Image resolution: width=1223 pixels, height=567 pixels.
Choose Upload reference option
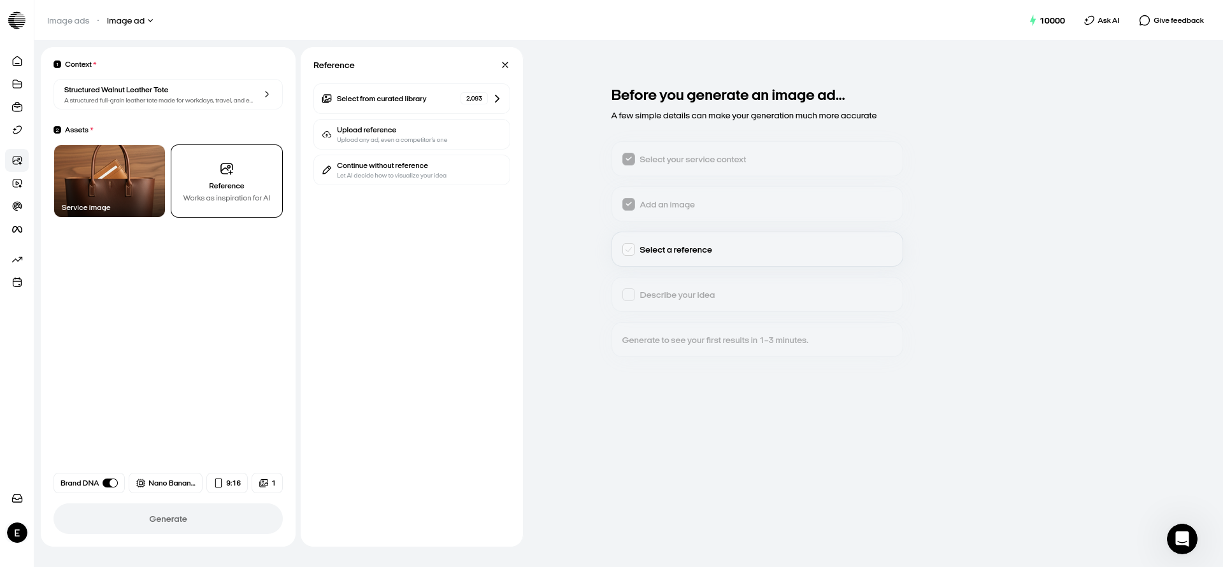pyautogui.click(x=411, y=134)
